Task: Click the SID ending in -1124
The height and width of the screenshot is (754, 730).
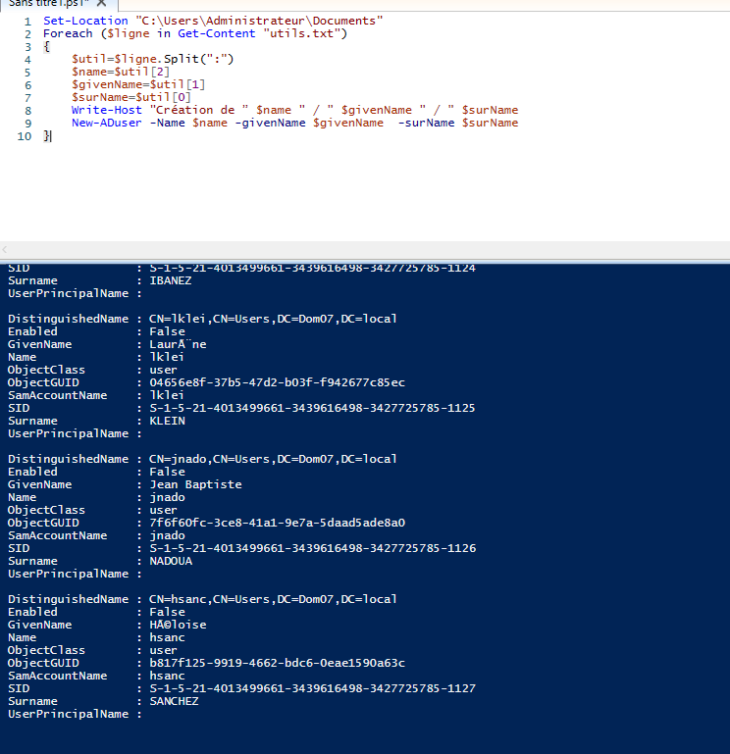Action: tap(312, 269)
